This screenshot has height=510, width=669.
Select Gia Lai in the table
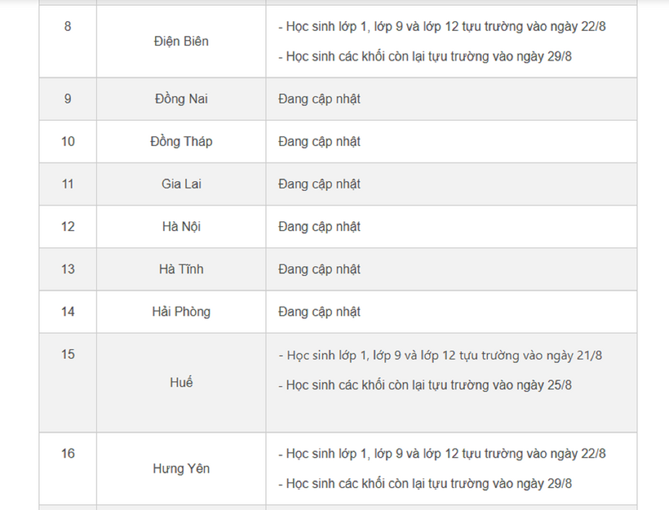(x=180, y=184)
